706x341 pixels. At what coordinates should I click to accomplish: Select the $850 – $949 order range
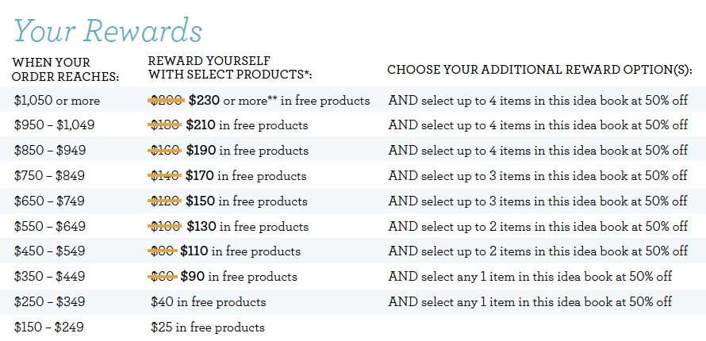pyautogui.click(x=49, y=150)
